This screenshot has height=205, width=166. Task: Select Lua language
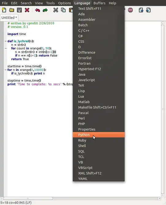(99, 96)
